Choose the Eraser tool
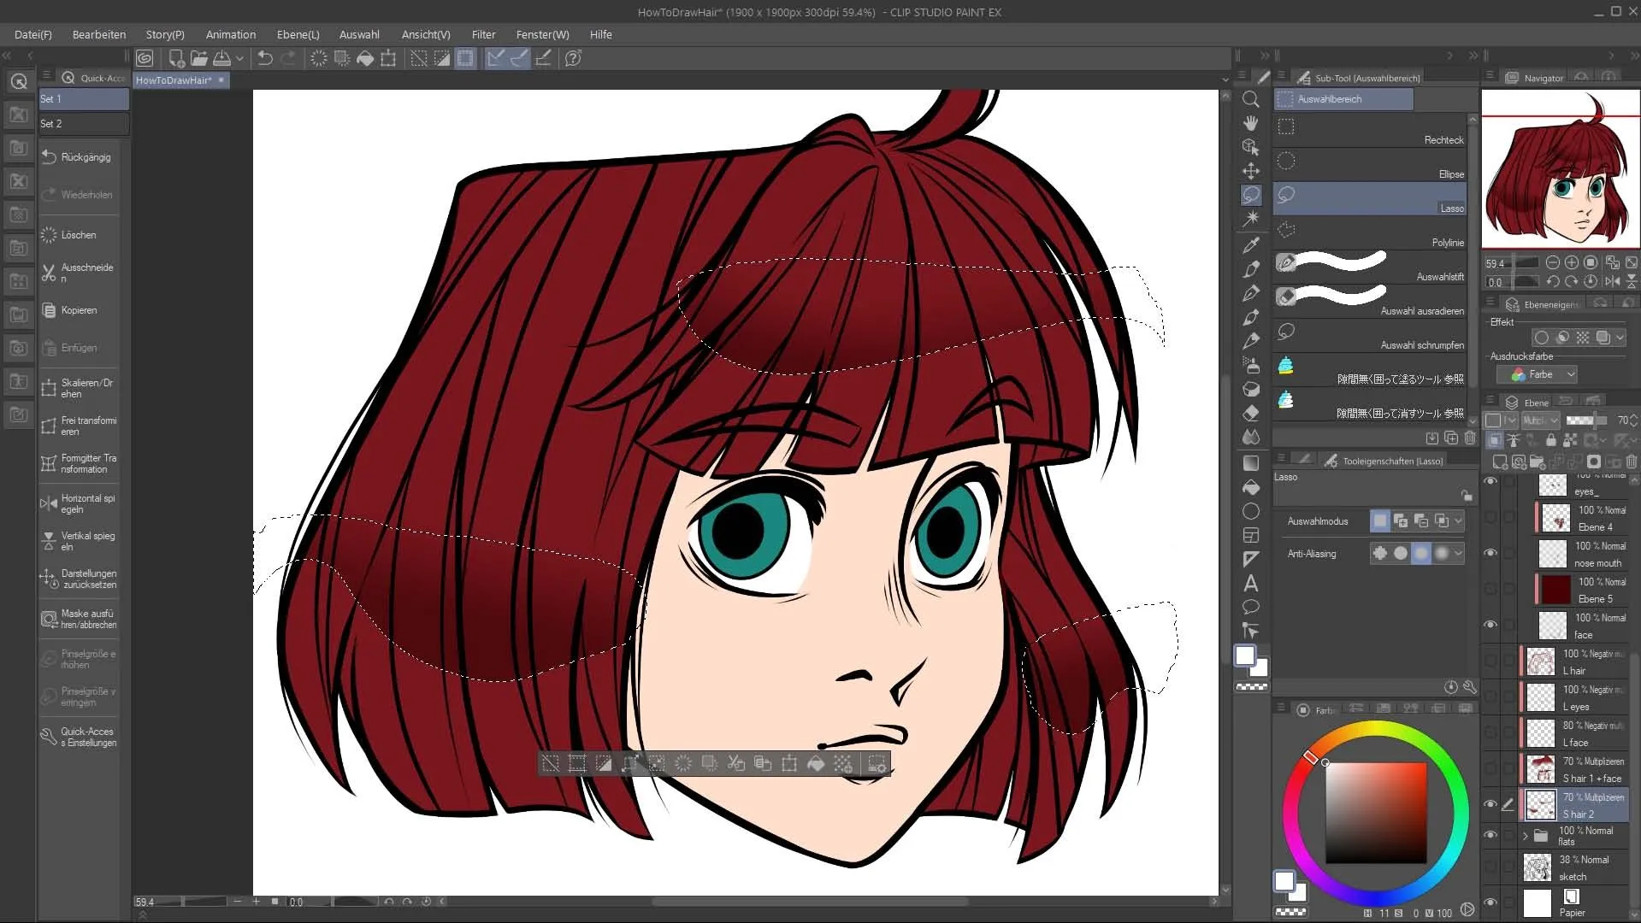Image resolution: width=1641 pixels, height=923 pixels. [1250, 413]
